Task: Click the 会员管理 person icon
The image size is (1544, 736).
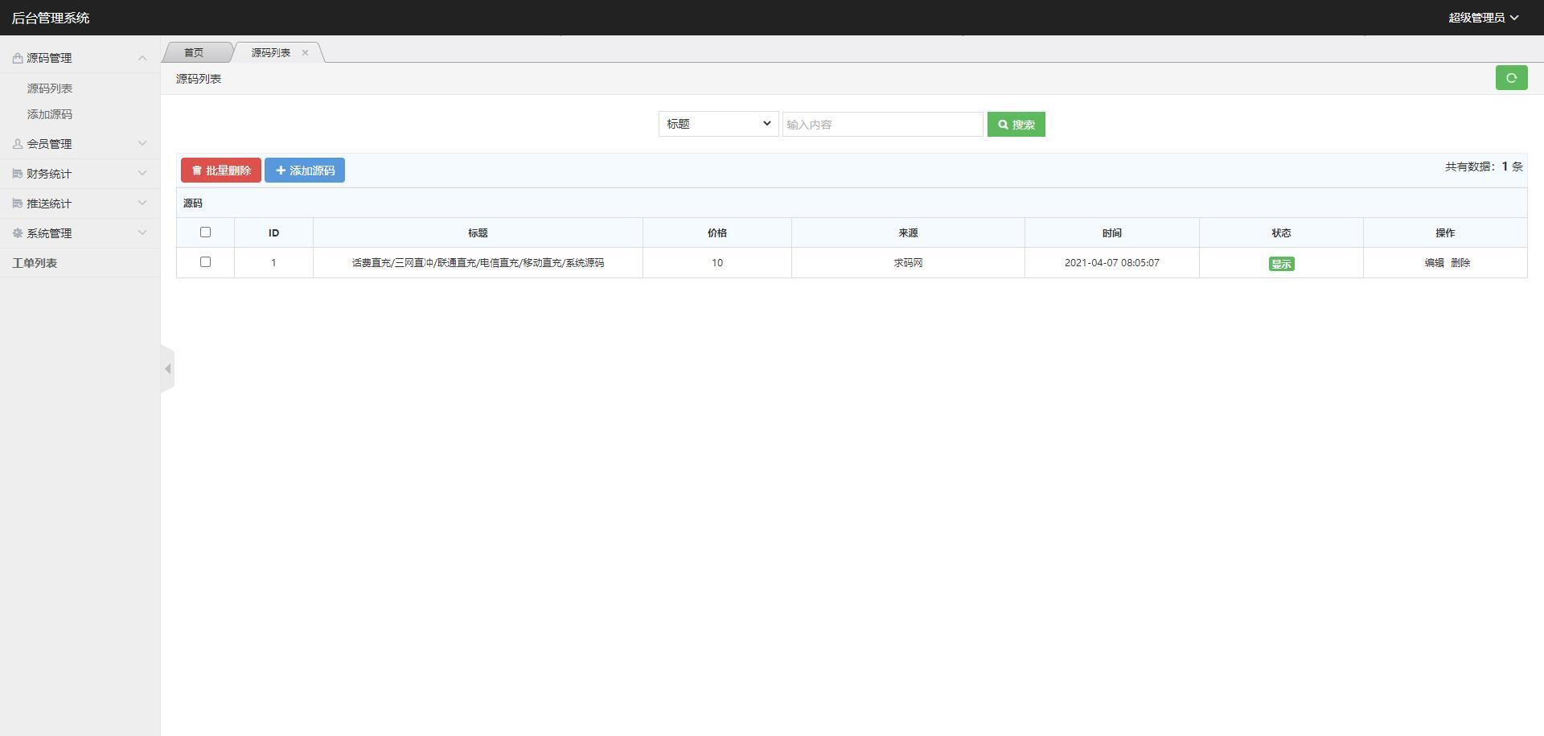Action: click(16, 143)
